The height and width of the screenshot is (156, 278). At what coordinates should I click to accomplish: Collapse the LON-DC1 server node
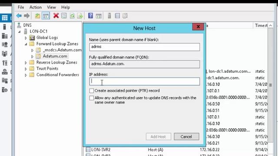point(19,32)
